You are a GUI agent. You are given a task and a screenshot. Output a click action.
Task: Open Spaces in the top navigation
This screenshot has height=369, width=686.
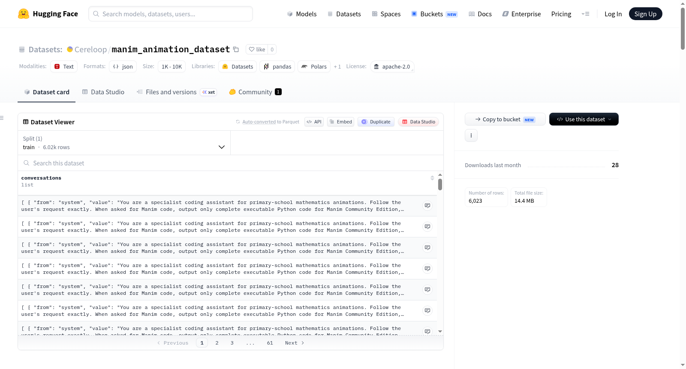[386, 14]
